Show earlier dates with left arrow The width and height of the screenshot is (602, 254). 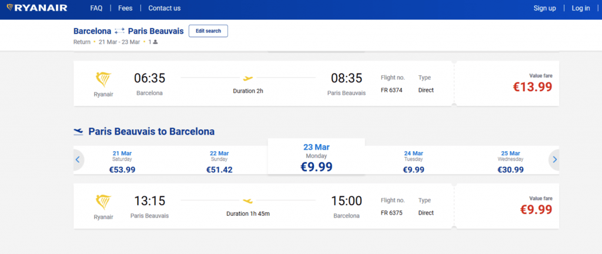[x=77, y=159]
